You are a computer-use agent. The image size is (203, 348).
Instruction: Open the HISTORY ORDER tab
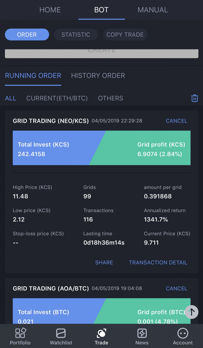pos(98,76)
